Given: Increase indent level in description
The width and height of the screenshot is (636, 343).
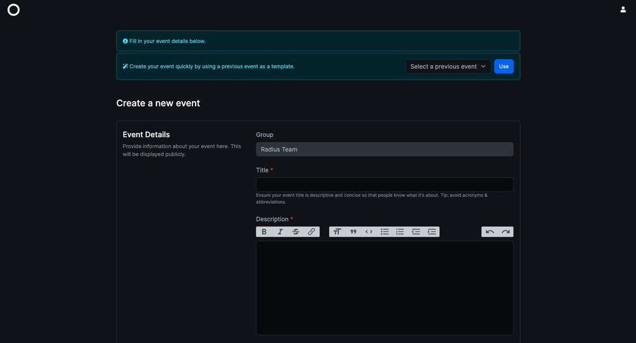Looking at the screenshot, I should click(432, 232).
